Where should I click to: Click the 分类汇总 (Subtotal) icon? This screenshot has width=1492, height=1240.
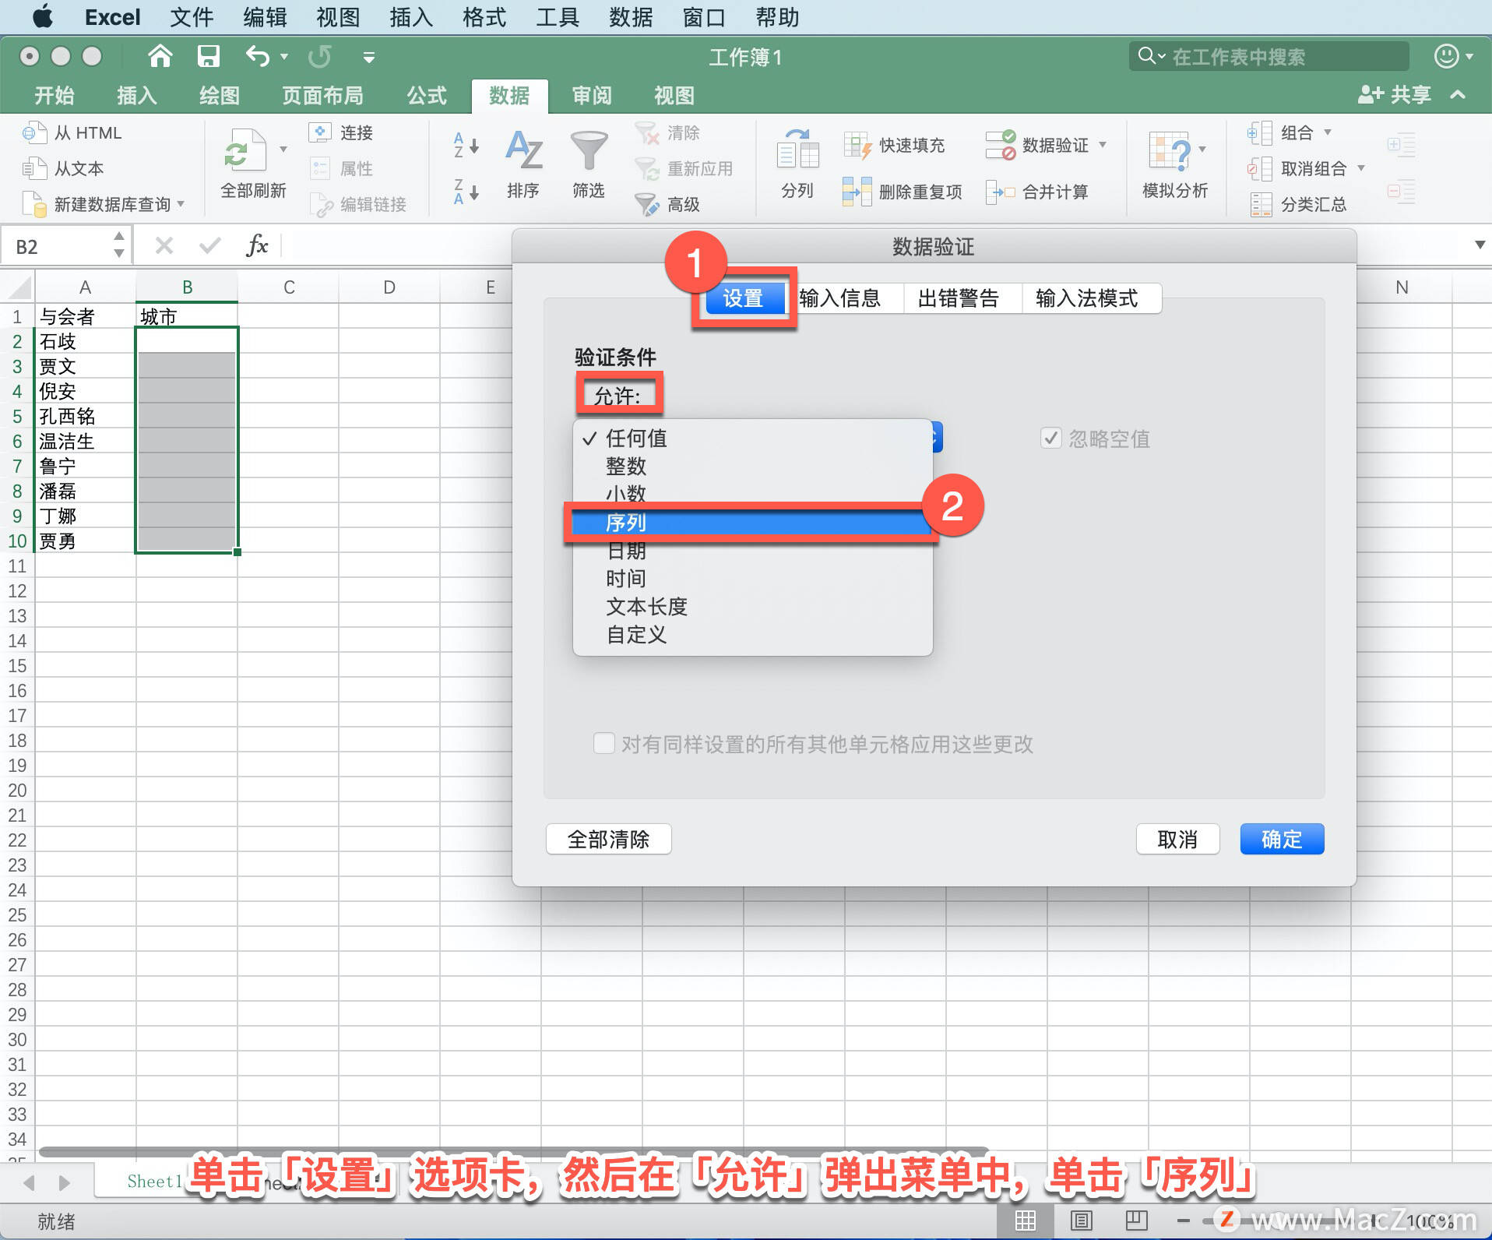click(x=1299, y=204)
